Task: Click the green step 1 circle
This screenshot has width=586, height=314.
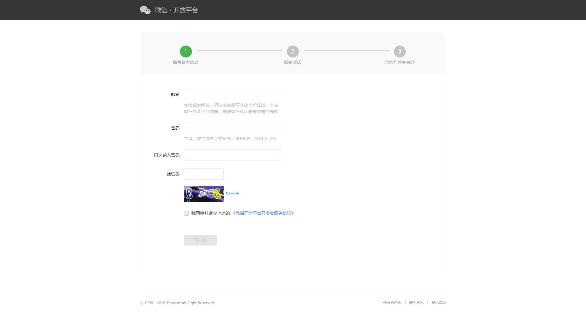Action: tap(185, 52)
